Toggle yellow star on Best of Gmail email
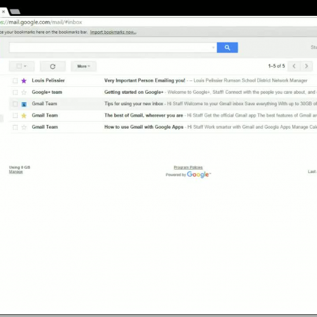The image size is (317, 317). pos(24,115)
